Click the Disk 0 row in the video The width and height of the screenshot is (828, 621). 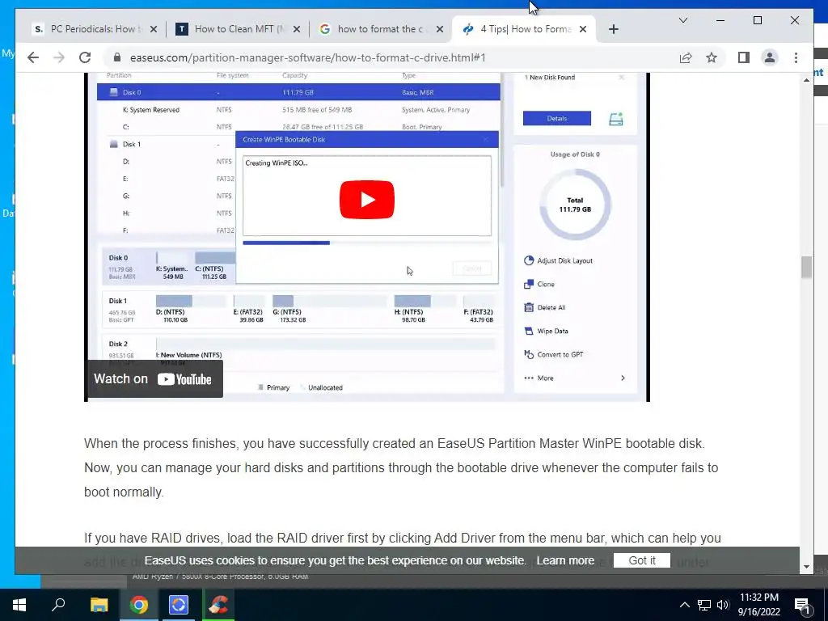pos(298,92)
